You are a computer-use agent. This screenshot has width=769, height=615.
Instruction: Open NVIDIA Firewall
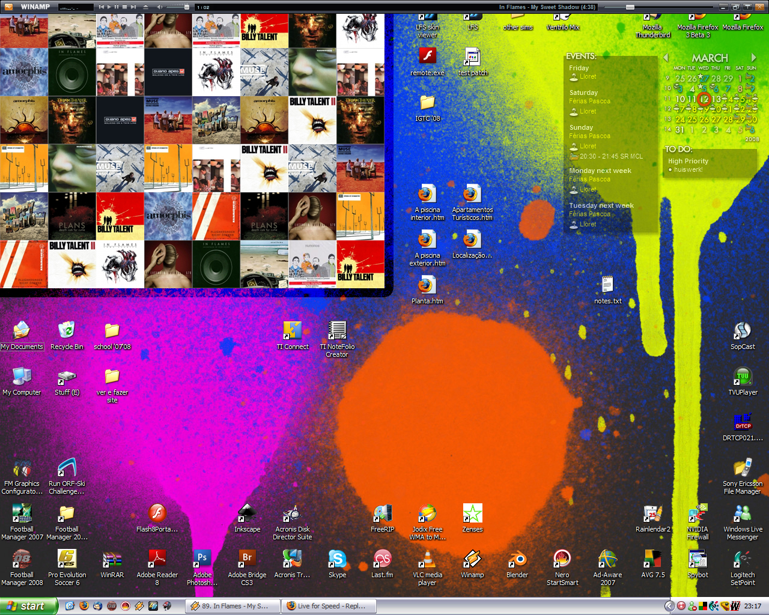pos(698,522)
